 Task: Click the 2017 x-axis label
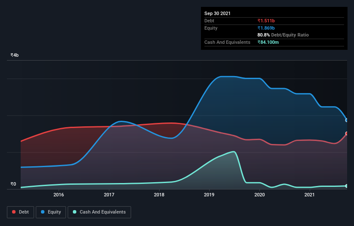109,195
